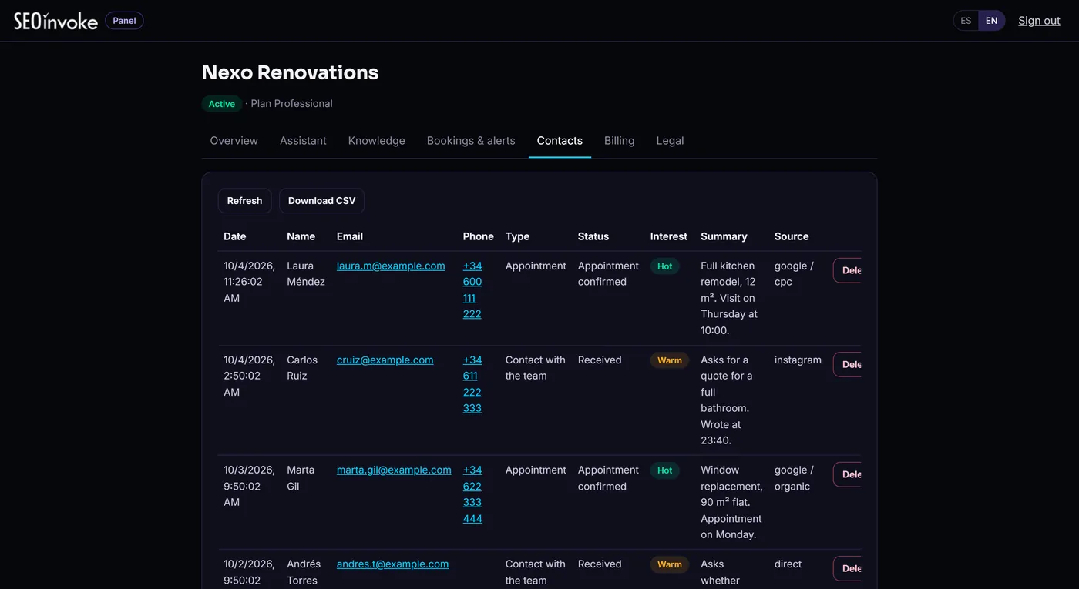The image size is (1079, 589).
Task: Switch to the Assistant tab
Action: tap(303, 141)
